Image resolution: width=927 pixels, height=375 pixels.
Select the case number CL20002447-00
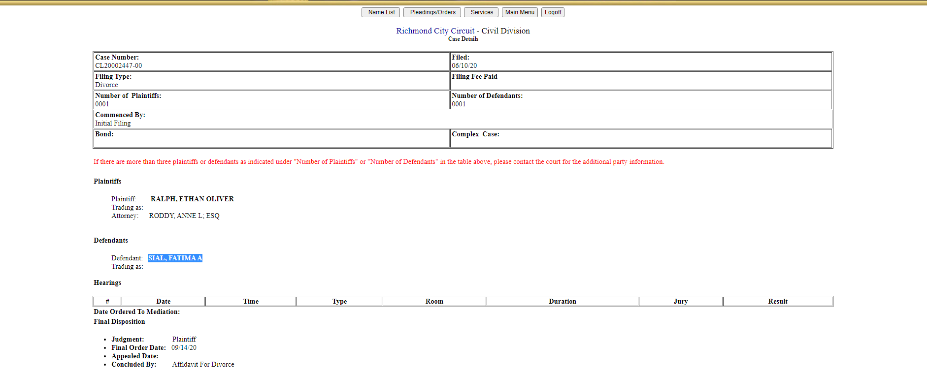click(x=119, y=65)
